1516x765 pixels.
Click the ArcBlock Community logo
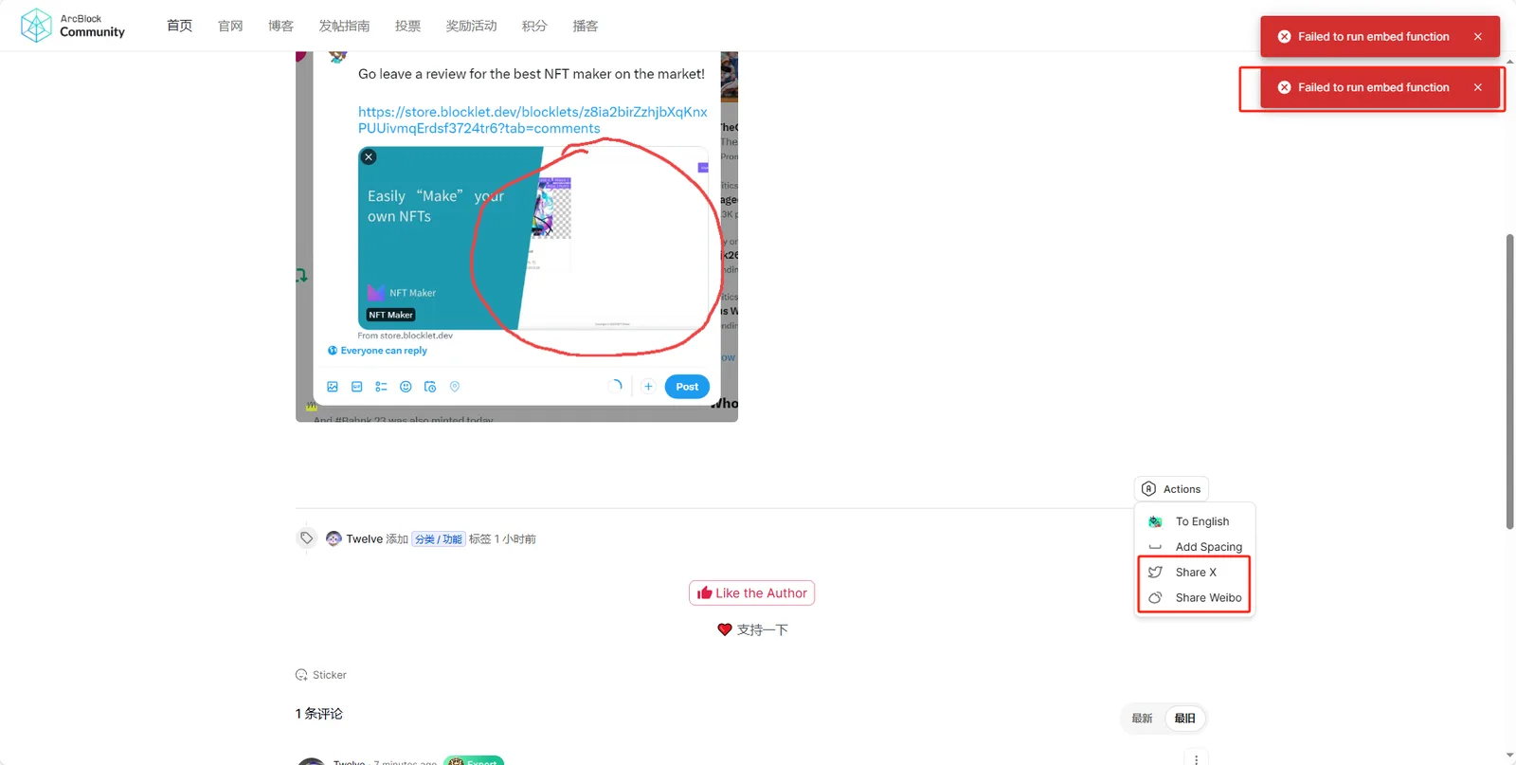tap(73, 26)
